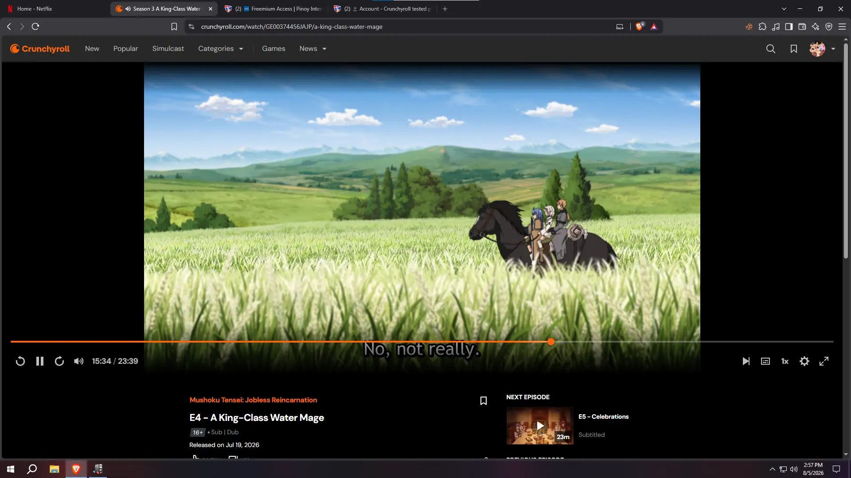Open the Games page
Viewport: 851px width, 478px height.
coord(273,49)
